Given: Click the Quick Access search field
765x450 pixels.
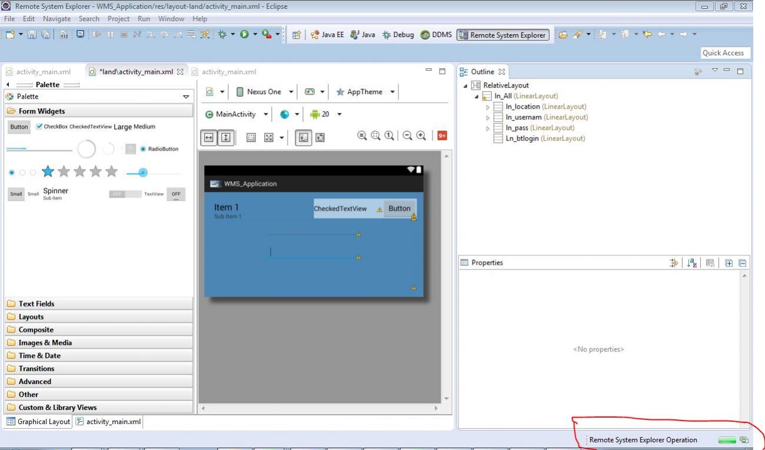Looking at the screenshot, I should click(726, 53).
